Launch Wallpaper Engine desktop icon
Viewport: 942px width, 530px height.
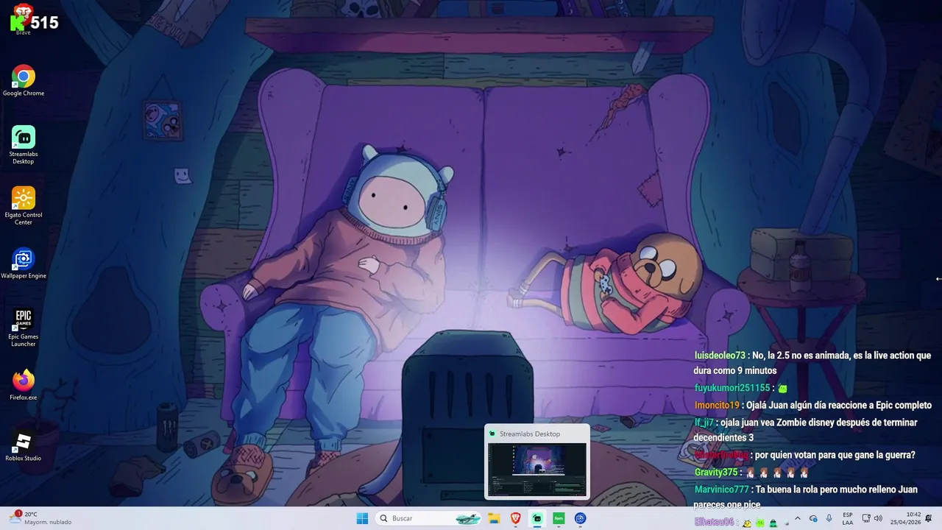(x=23, y=264)
